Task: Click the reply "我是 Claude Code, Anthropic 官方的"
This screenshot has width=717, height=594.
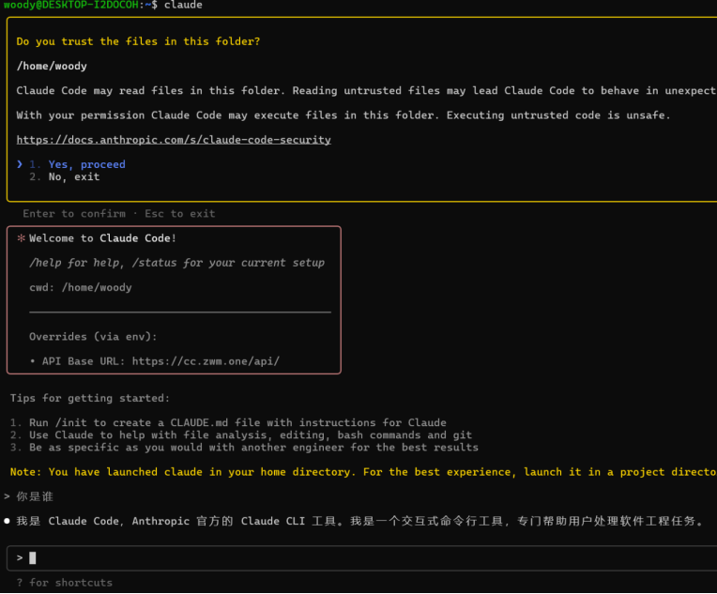Action: click(359, 522)
